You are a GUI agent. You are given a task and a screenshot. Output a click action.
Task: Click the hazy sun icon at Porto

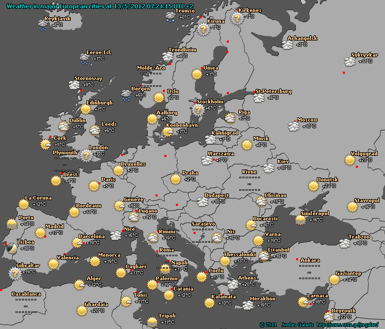click(x=12, y=224)
